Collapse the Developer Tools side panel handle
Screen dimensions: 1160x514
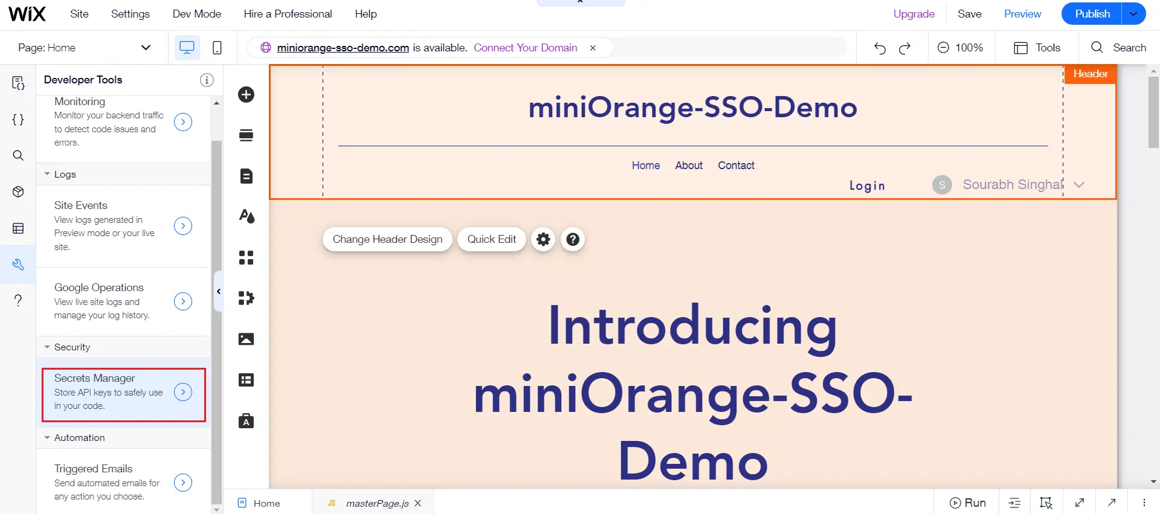pos(219,291)
